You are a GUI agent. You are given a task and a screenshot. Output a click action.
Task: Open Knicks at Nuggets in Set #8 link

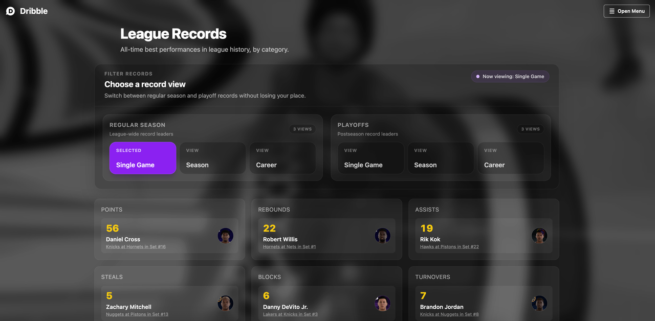pyautogui.click(x=449, y=314)
